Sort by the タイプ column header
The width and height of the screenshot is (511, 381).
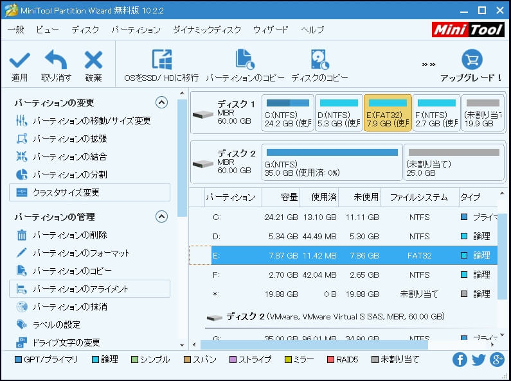[478, 197]
